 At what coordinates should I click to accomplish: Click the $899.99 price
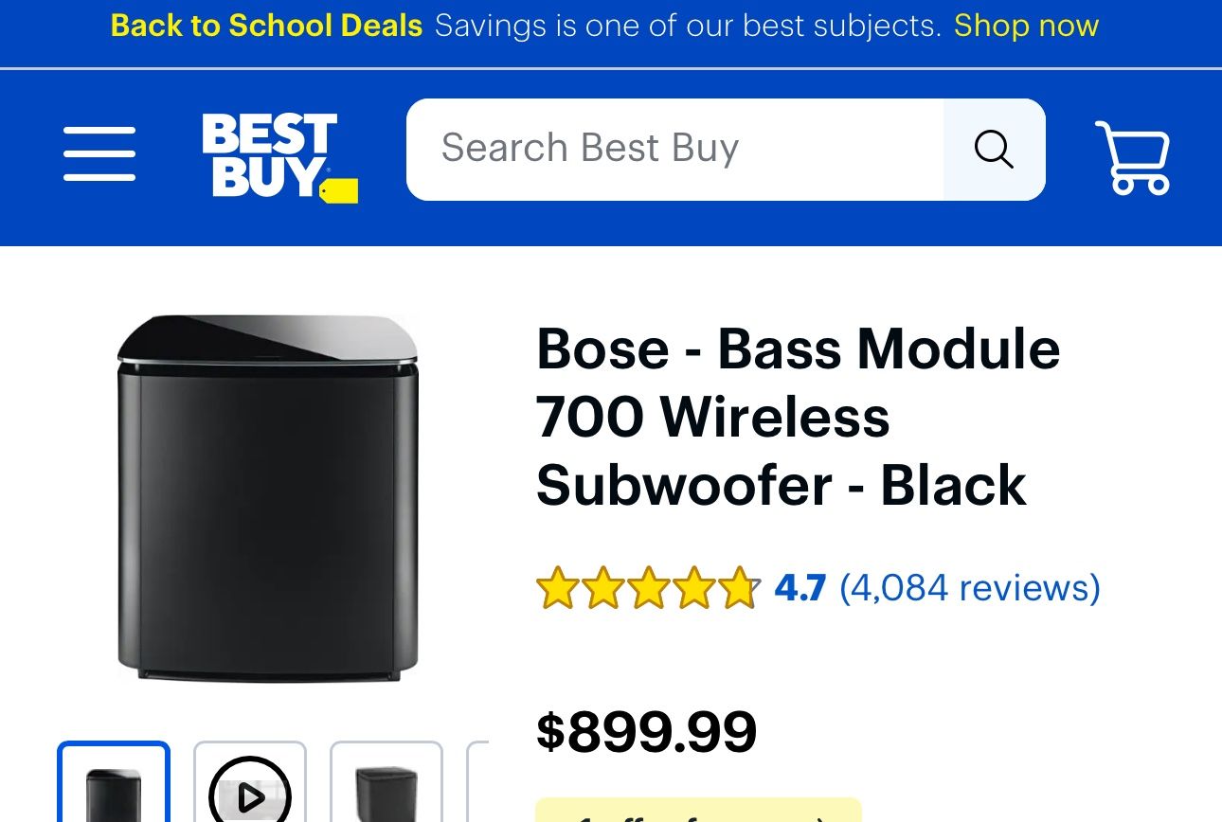click(647, 731)
